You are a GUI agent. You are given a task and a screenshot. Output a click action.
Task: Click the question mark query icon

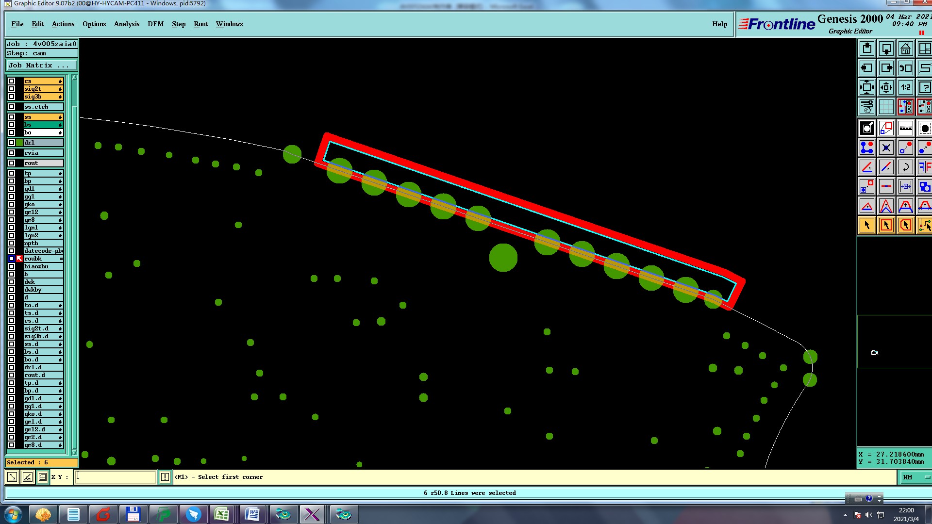(924, 87)
